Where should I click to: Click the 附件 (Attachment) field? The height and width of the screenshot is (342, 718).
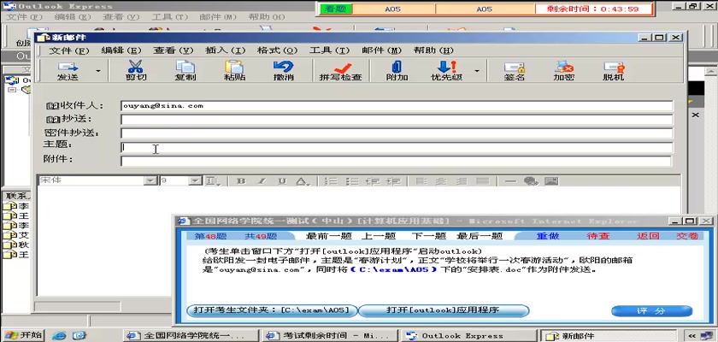click(x=396, y=161)
